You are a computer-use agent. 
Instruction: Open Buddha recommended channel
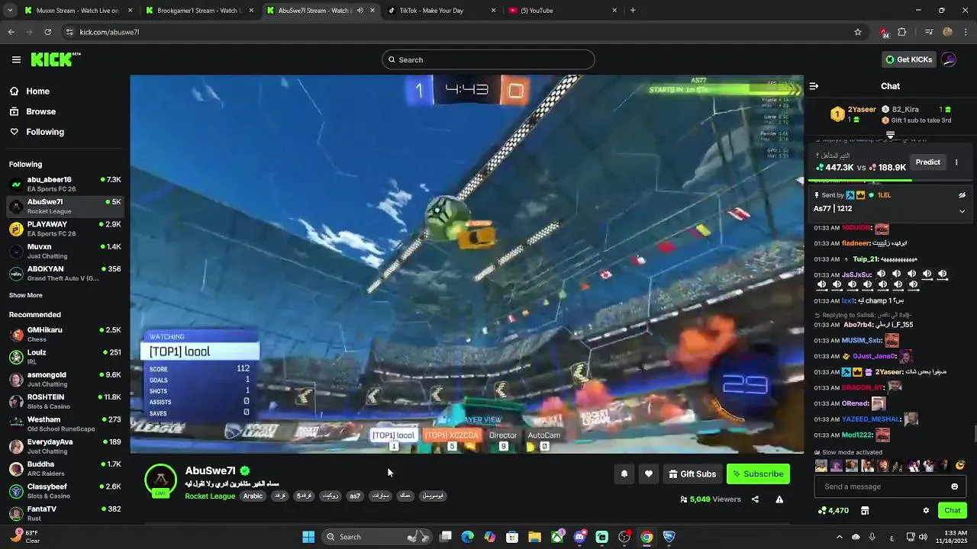(x=65, y=468)
